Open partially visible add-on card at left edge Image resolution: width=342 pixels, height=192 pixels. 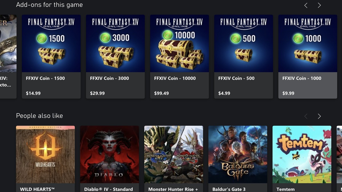[8, 57]
